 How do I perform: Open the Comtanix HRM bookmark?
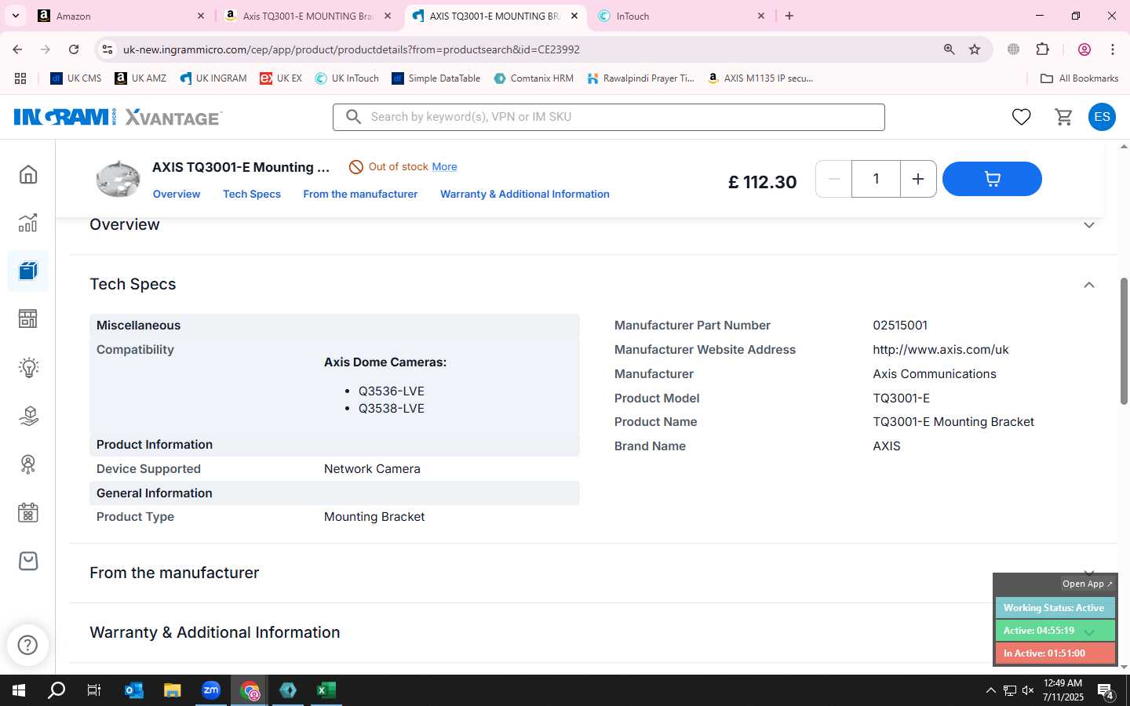(534, 78)
